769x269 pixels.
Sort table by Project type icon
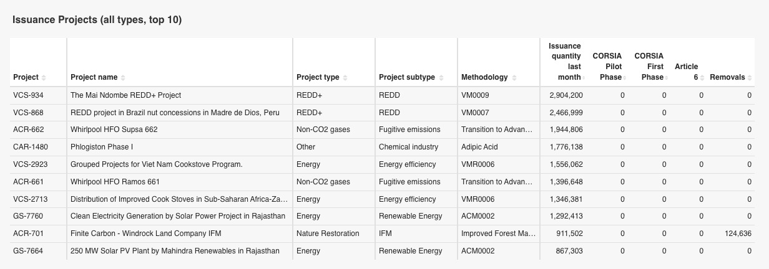tap(345, 78)
